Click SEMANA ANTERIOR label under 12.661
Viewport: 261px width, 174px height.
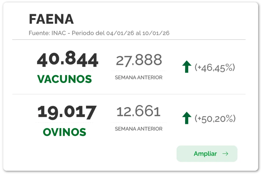[139, 129]
